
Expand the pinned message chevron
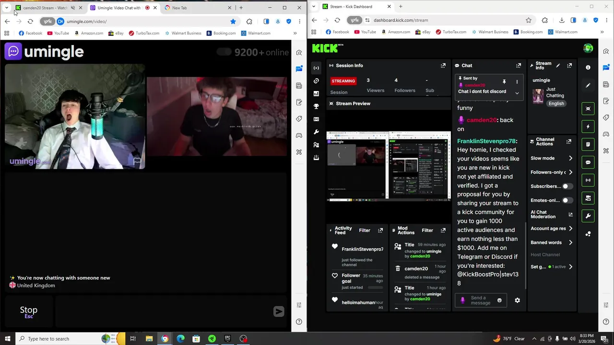(517, 93)
